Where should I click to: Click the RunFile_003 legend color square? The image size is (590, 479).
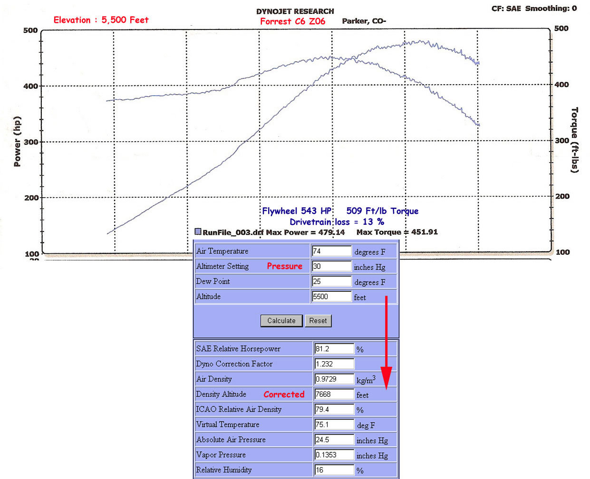pos(198,232)
